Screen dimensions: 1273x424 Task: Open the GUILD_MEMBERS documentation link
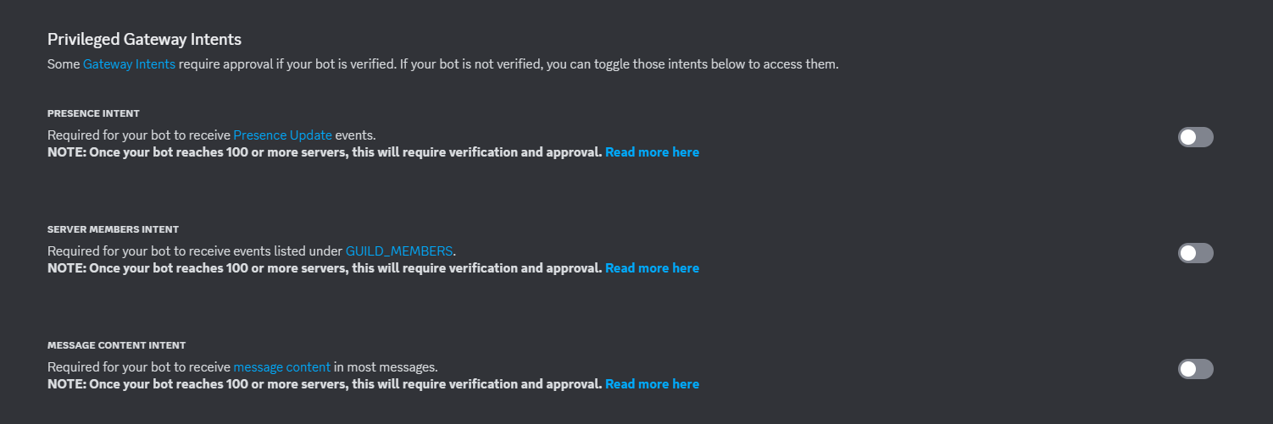coord(399,251)
